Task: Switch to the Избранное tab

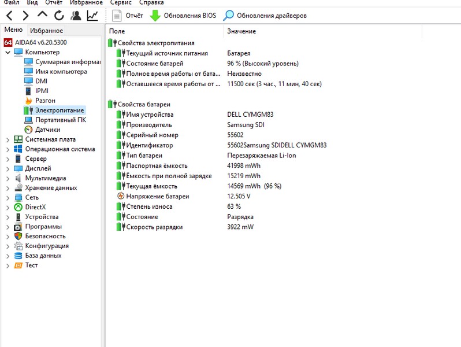Action: [x=46, y=31]
